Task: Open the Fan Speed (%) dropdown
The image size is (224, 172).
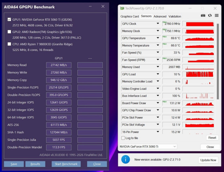Action: click(x=158, y=52)
